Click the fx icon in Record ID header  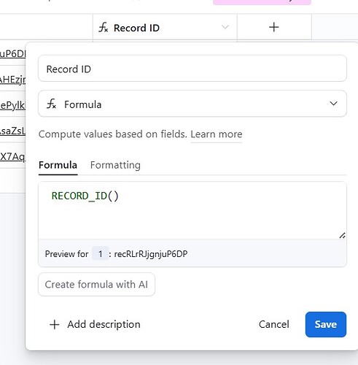[103, 27]
